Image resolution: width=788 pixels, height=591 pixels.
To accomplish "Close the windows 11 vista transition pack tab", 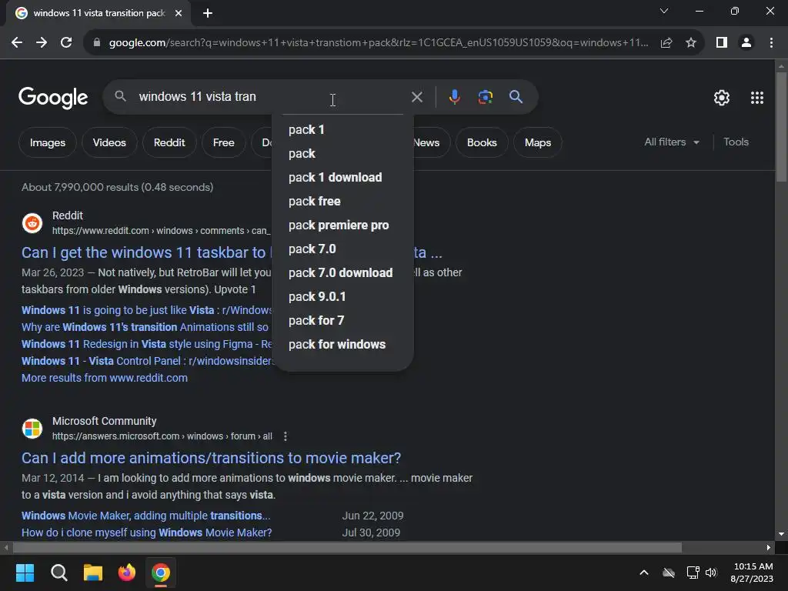I will pos(179,13).
